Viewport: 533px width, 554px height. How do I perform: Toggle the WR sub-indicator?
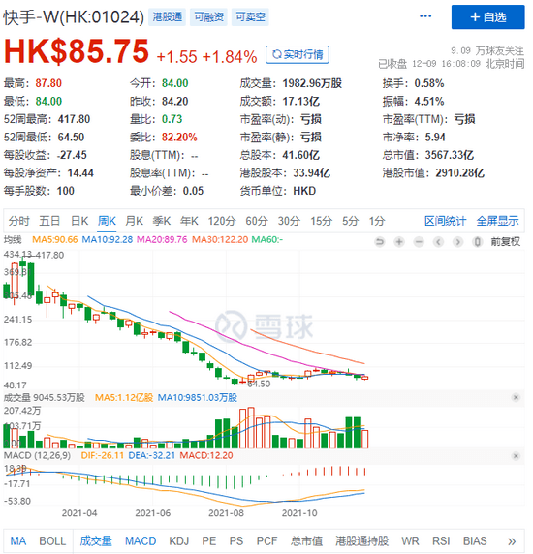pyautogui.click(x=410, y=541)
